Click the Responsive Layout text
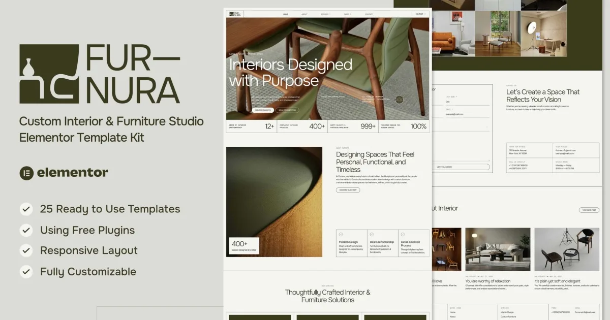Screen dimensions: 610x320 tap(89, 250)
